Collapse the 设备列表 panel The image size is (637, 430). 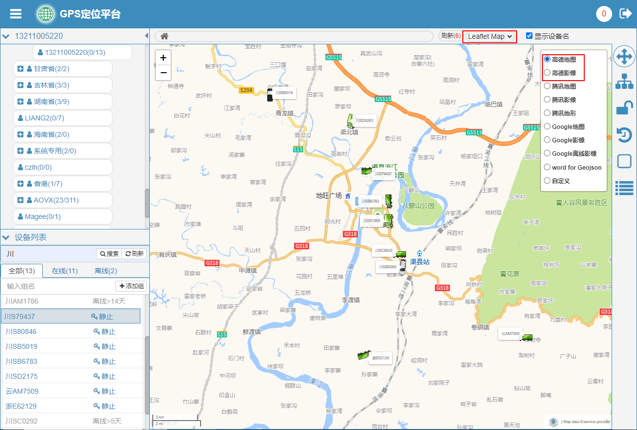point(5,237)
